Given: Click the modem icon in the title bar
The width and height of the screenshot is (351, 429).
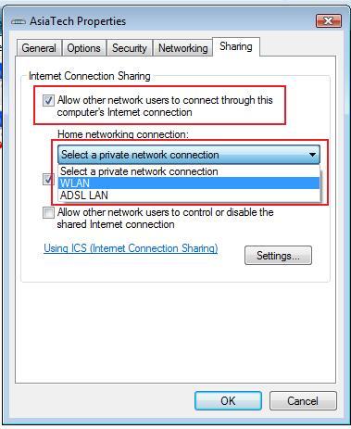Looking at the screenshot, I should tap(19, 22).
